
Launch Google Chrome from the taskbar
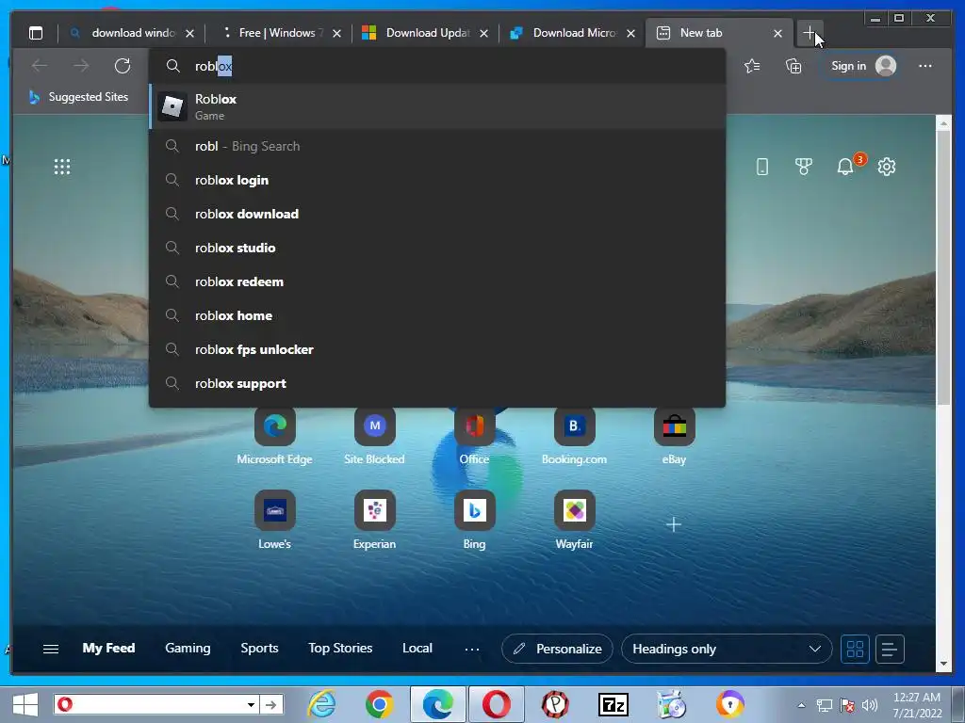tap(379, 704)
